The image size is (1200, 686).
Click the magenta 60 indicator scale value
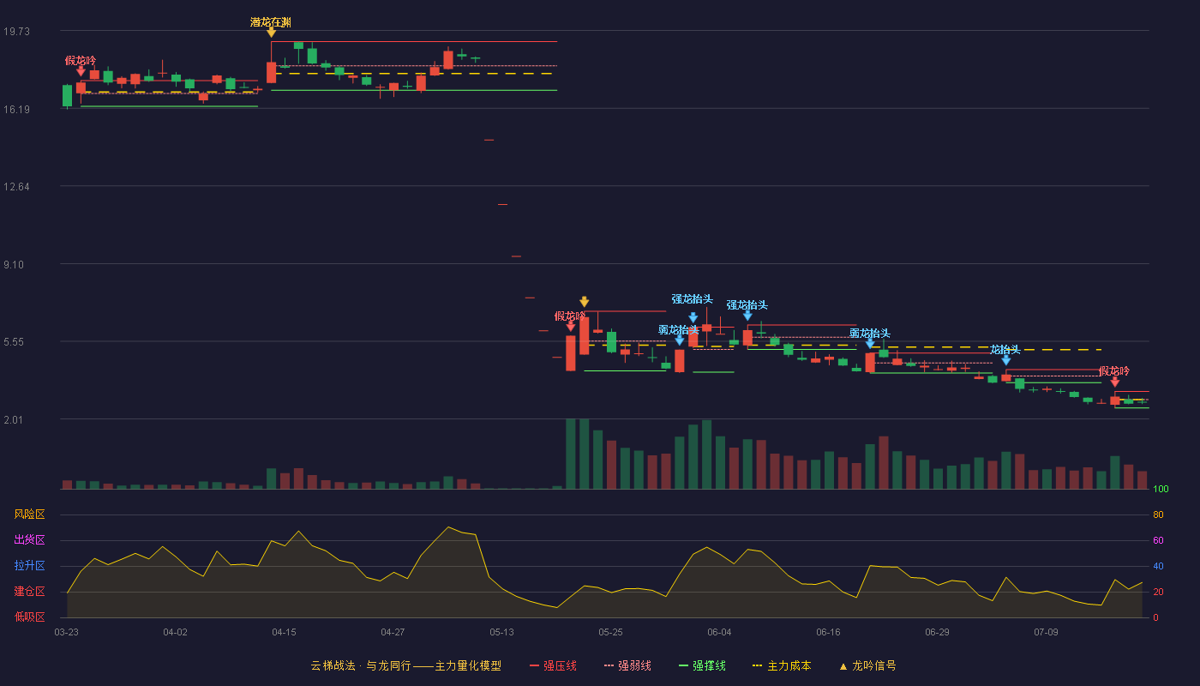1158,541
